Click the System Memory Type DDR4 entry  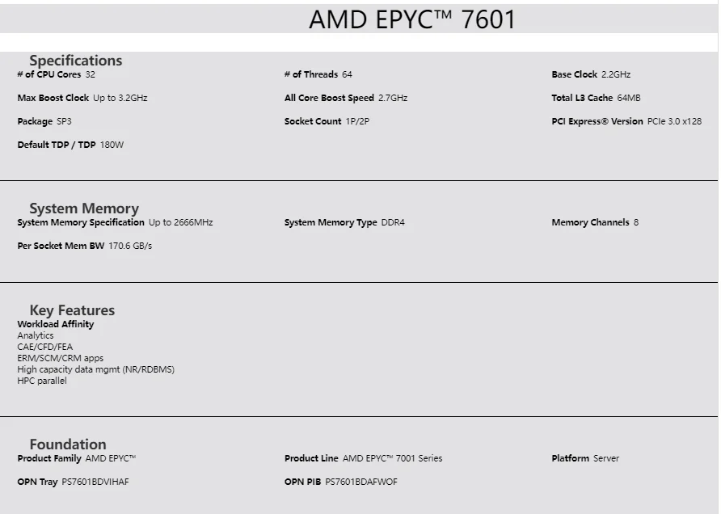tap(344, 222)
